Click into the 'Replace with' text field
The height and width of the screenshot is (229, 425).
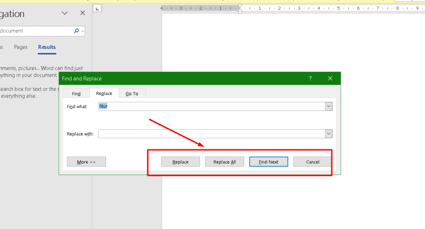pos(212,134)
